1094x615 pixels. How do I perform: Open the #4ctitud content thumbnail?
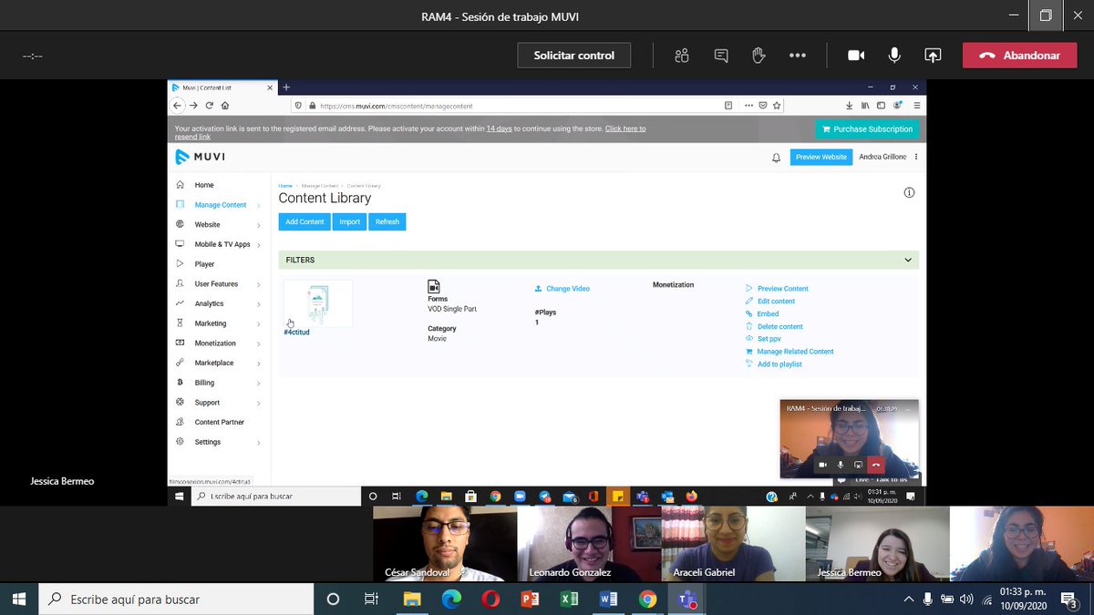pyautogui.click(x=317, y=303)
